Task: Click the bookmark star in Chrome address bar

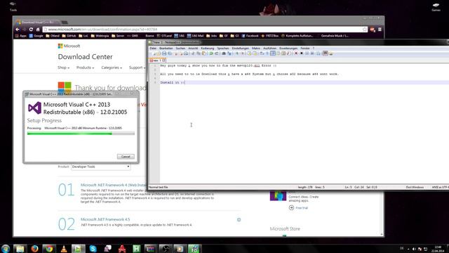Action: (365, 30)
